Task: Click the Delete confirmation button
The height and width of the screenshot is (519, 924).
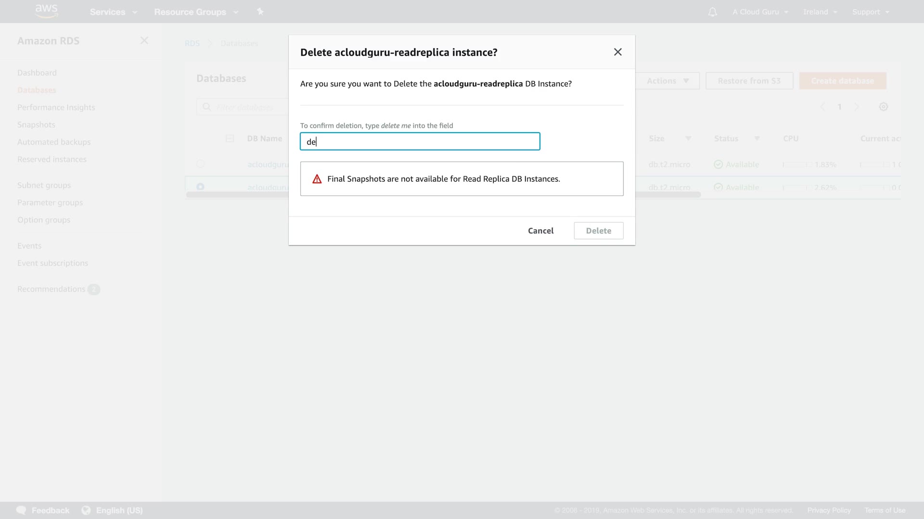Action: [598, 231]
